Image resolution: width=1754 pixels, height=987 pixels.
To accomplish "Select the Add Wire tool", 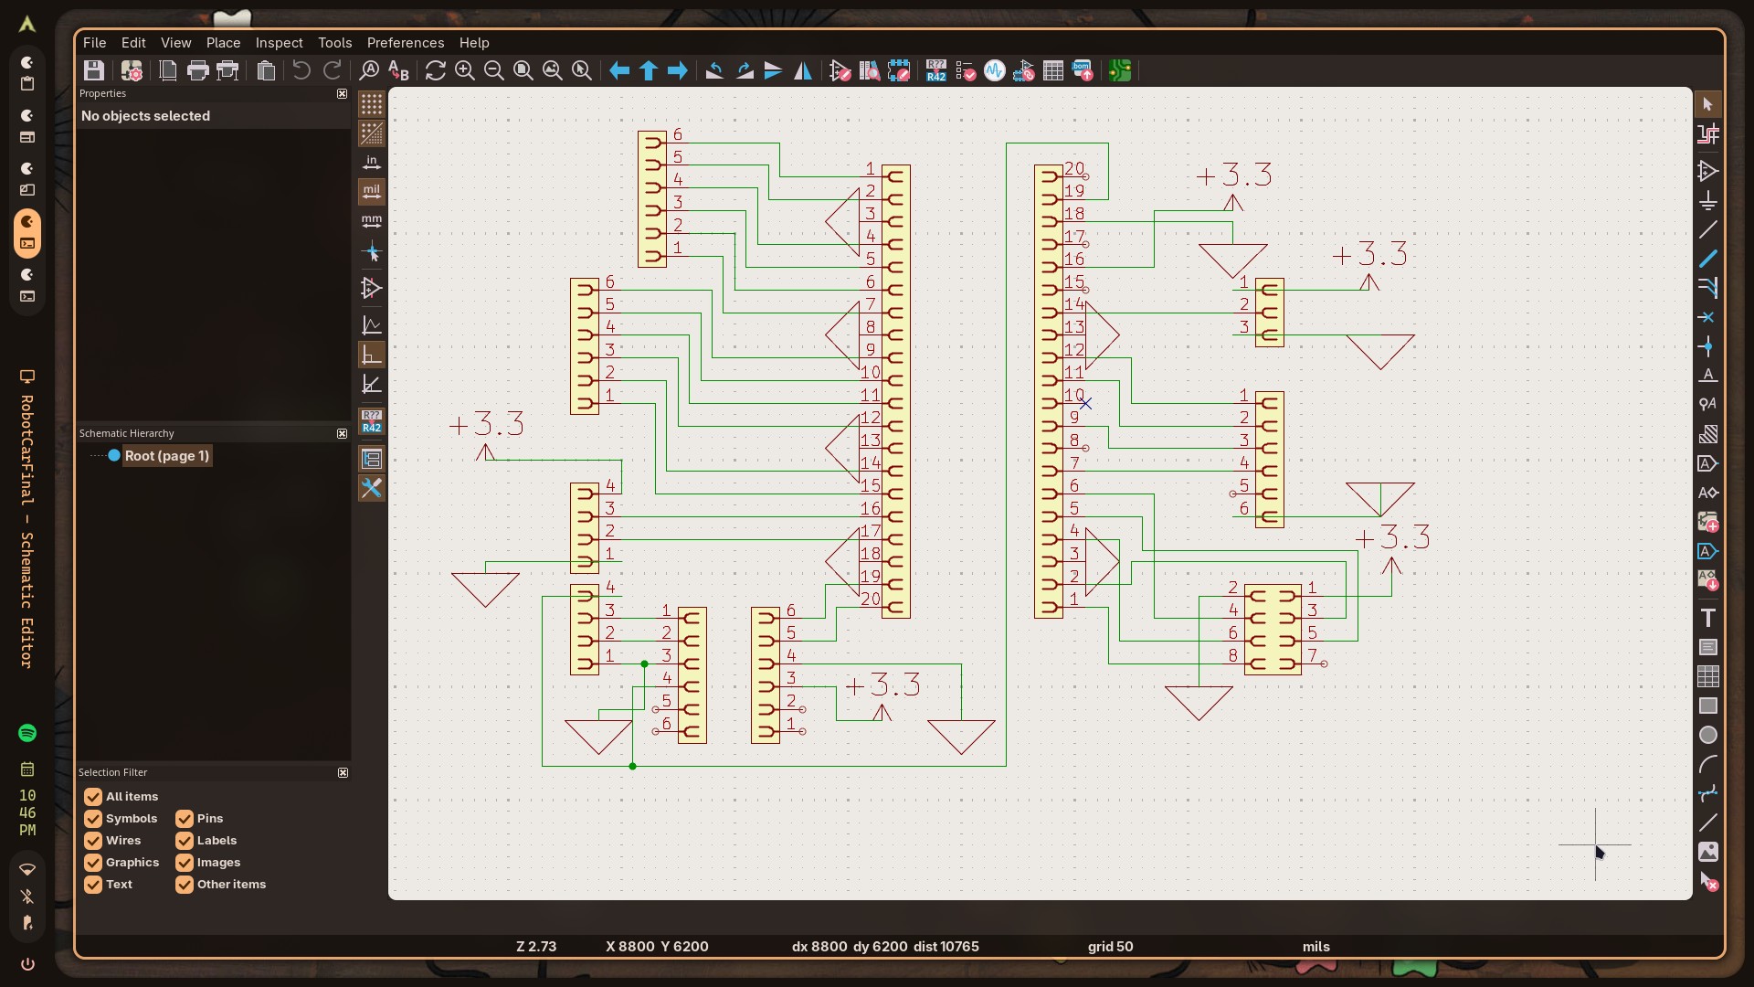I will pos(1708,259).
